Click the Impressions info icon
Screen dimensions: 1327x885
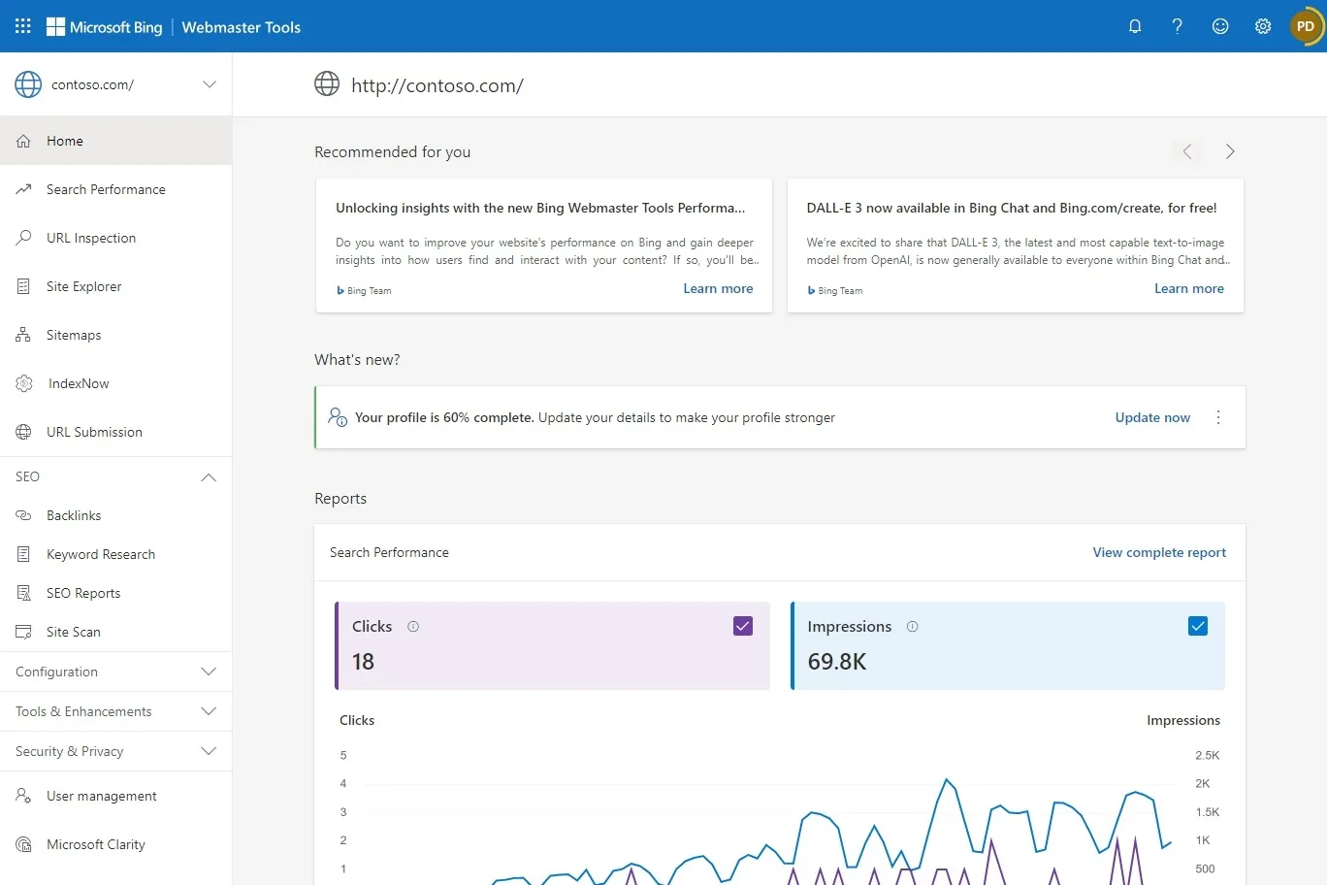912,627
